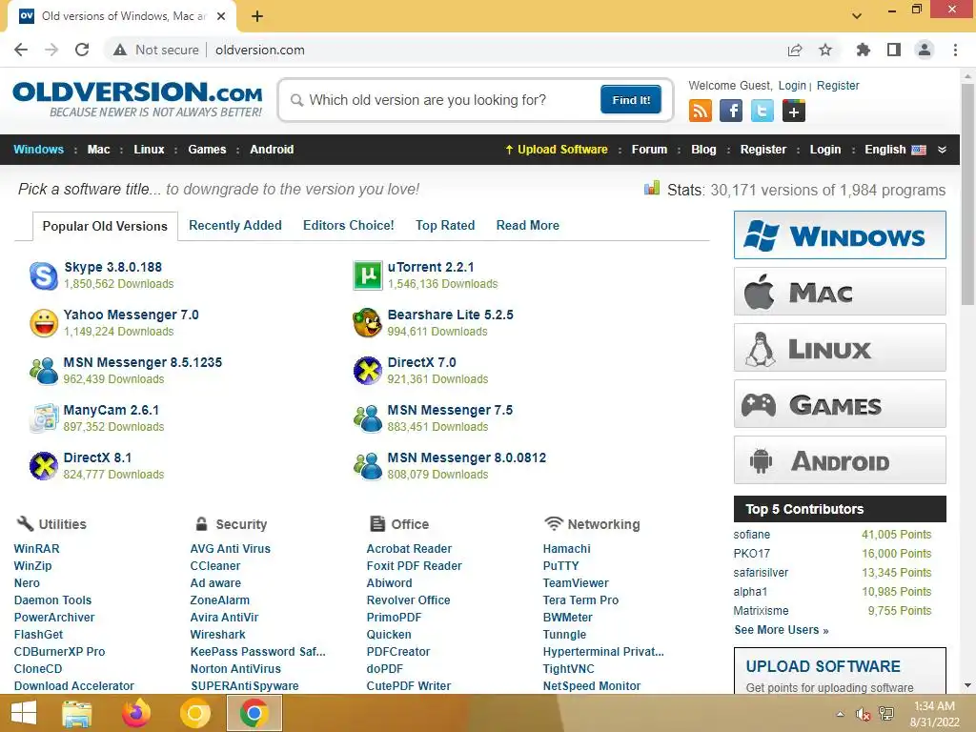Open Firefox from the taskbar
Image resolution: width=976 pixels, height=732 pixels.
click(x=136, y=713)
